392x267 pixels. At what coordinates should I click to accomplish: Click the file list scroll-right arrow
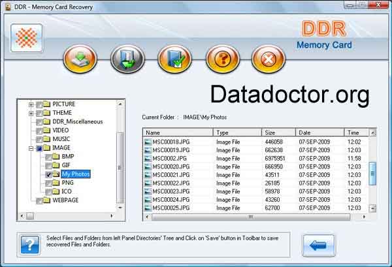tap(364, 217)
